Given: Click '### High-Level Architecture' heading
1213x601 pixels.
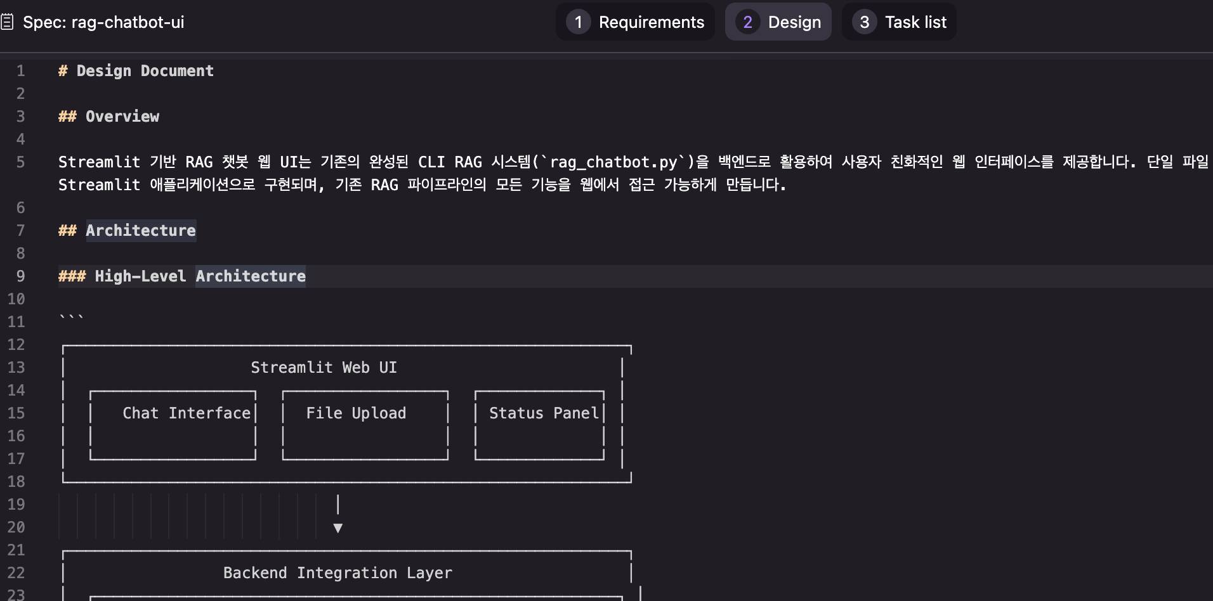Looking at the screenshot, I should pos(182,276).
